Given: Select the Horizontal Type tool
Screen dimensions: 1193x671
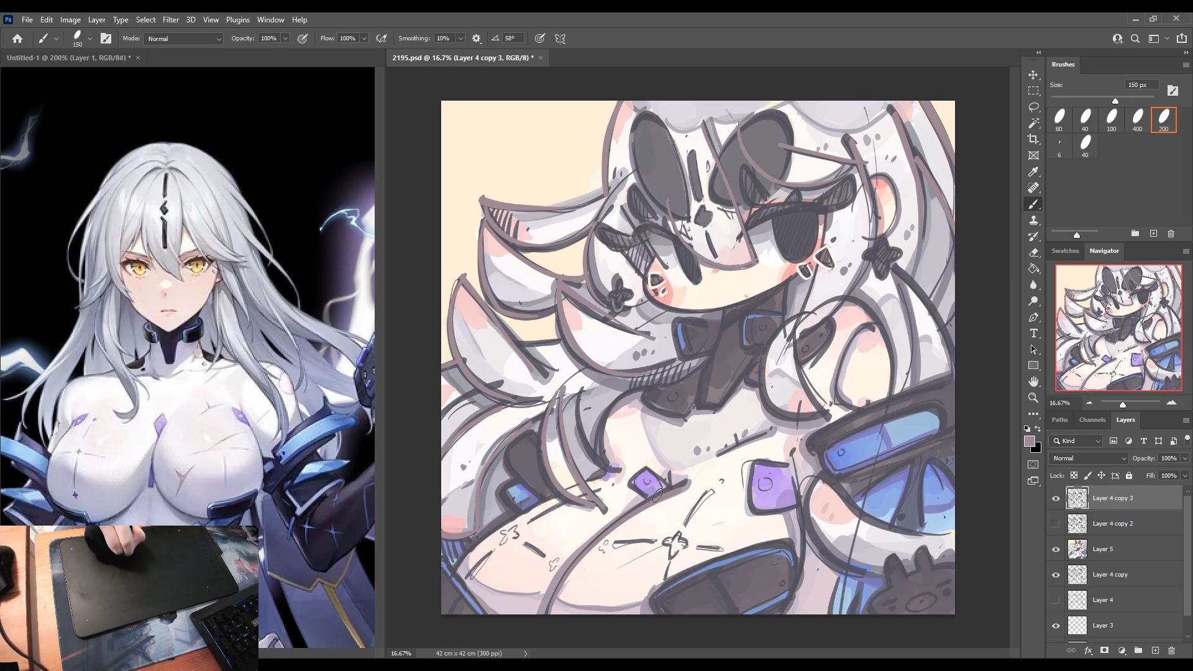Looking at the screenshot, I should [x=1033, y=333].
